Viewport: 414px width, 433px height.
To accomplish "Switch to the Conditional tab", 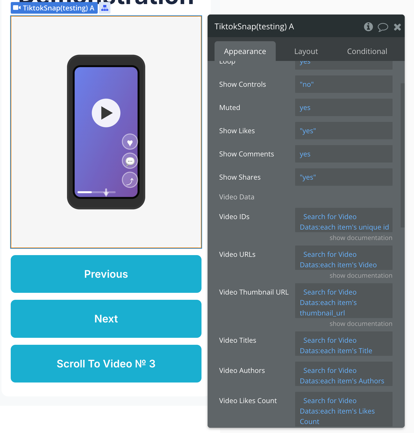I will coord(367,51).
